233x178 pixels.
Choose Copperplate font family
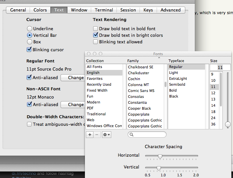(145, 114)
